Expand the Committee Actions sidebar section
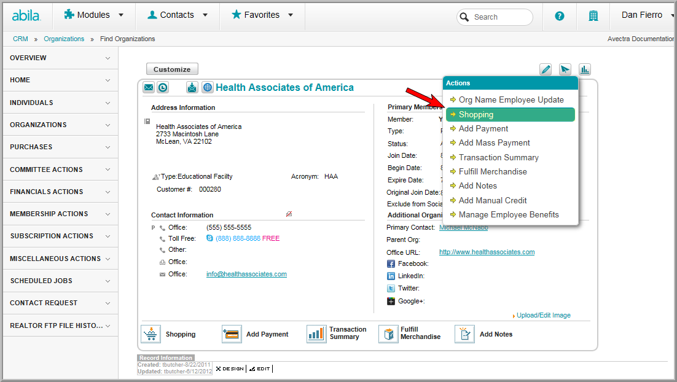This screenshot has height=382, width=677. (x=60, y=170)
